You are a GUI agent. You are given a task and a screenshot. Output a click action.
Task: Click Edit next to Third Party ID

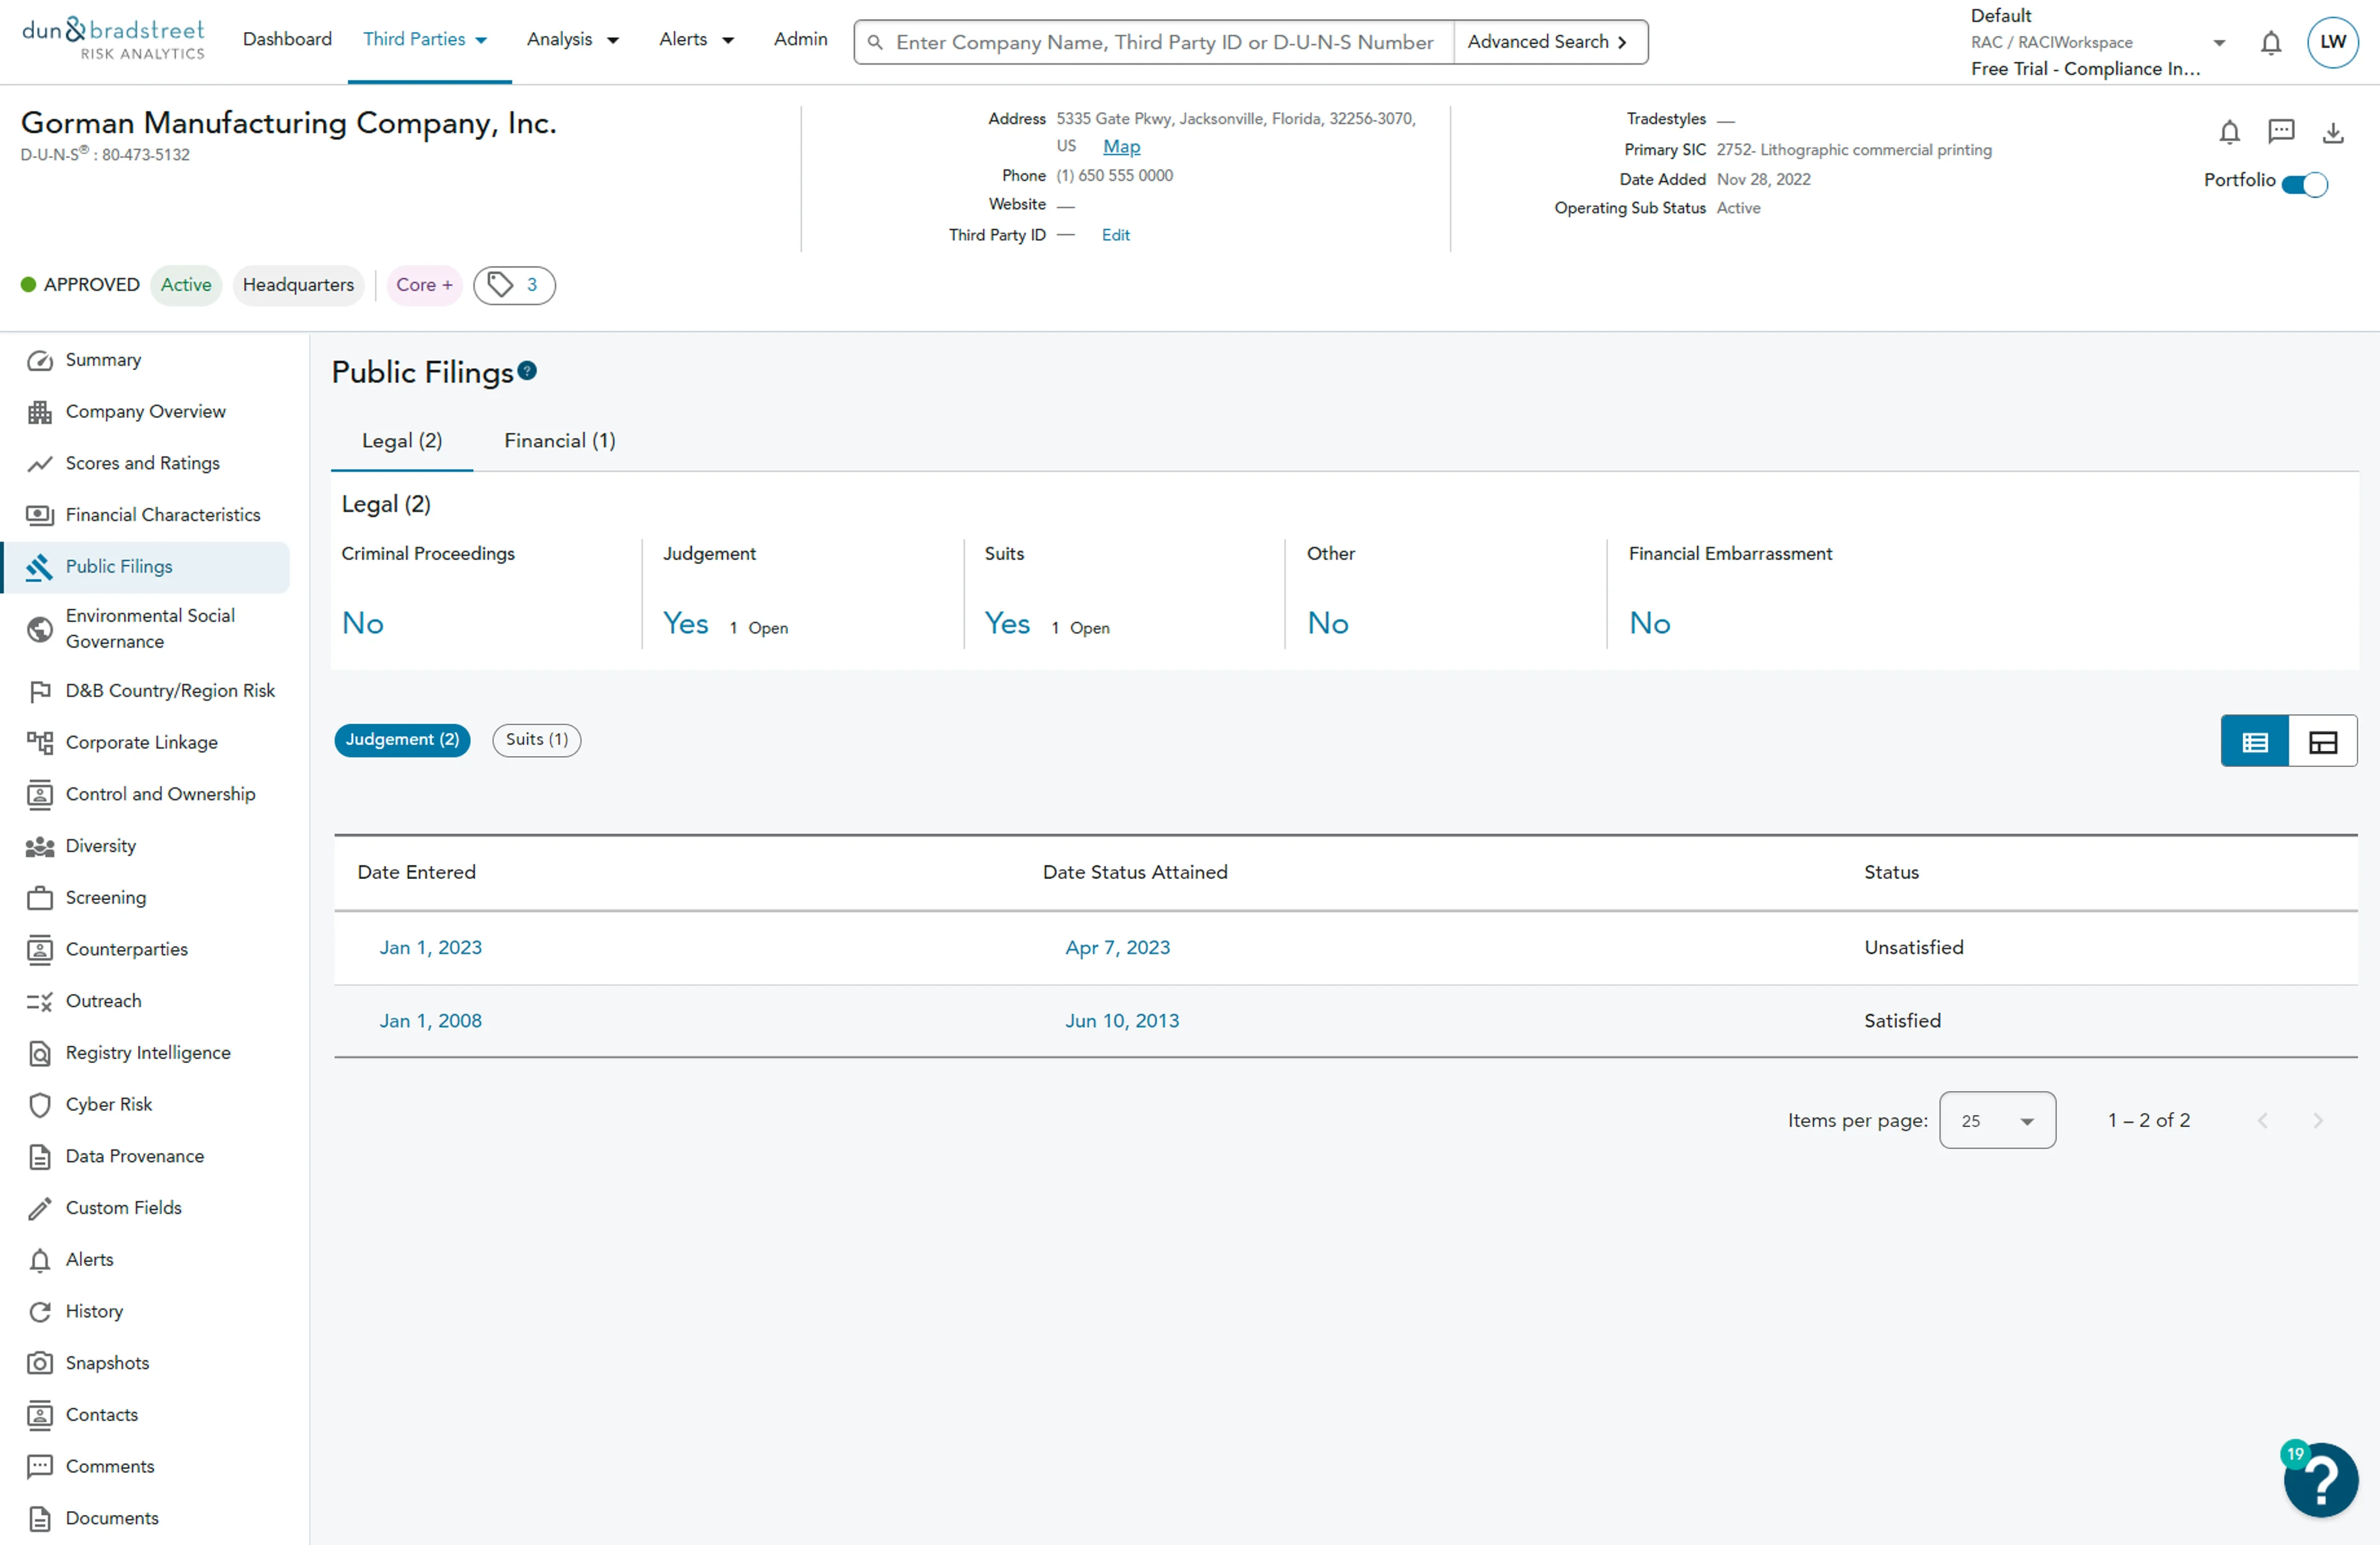point(1115,235)
